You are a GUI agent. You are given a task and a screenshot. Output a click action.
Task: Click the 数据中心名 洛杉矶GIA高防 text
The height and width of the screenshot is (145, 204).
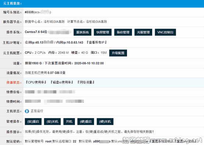44,22
